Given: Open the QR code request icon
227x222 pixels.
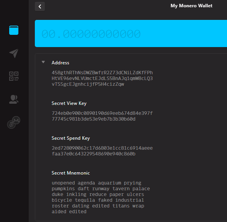Looking at the screenshot, I should [14, 76].
